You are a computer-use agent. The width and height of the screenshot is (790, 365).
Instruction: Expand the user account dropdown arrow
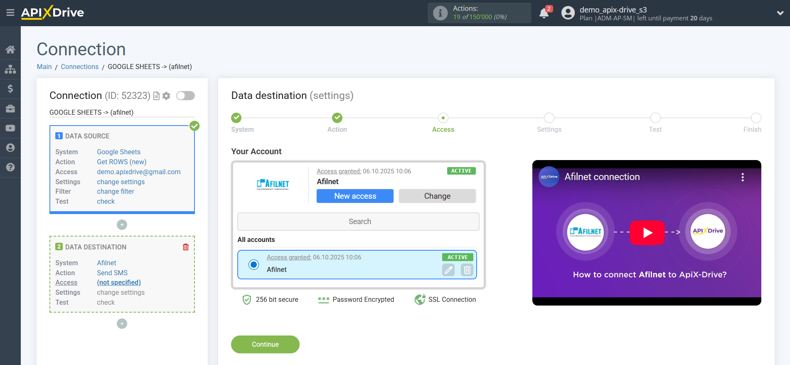780,13
